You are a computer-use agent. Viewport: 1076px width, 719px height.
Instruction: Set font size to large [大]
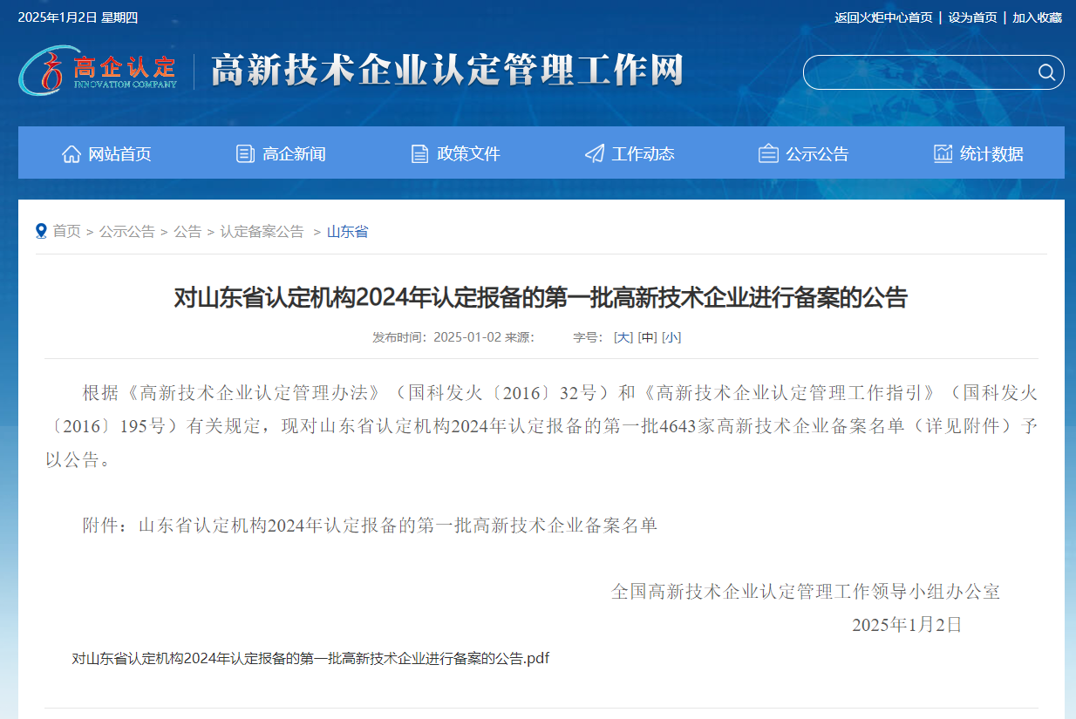pos(623,337)
